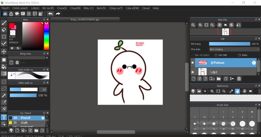Add new folder in Layer panel
This screenshot has width=261, height=137.
click(218, 79)
